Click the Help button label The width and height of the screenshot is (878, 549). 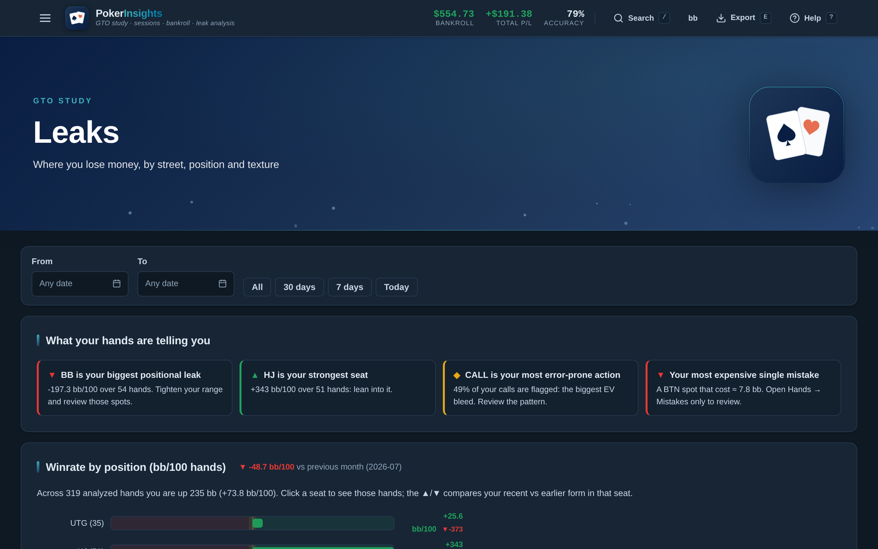(812, 18)
